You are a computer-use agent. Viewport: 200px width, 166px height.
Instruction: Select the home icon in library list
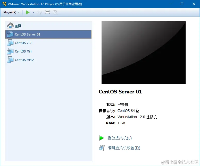[10, 26]
